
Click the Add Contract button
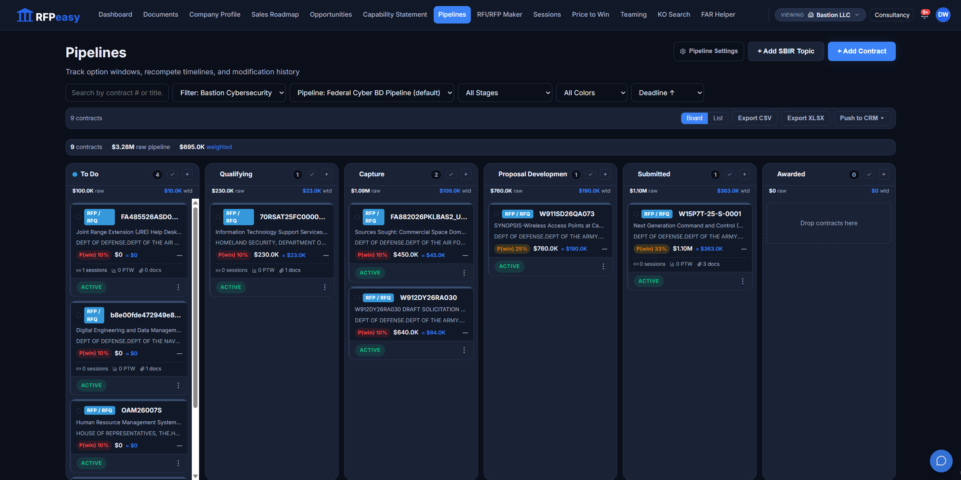[861, 51]
